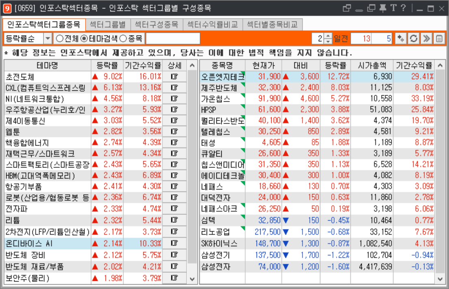Click stock list scrollbar down arrow
Image resolution: width=449 pixels, height=289 pixels.
click(x=440, y=279)
